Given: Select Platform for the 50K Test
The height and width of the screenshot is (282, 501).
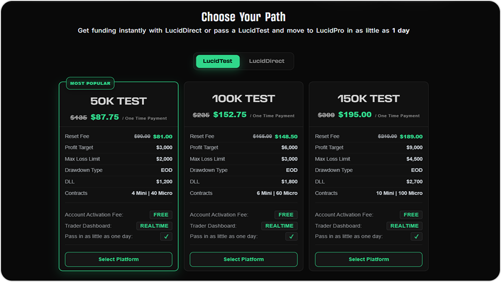Looking at the screenshot, I should pos(119,259).
